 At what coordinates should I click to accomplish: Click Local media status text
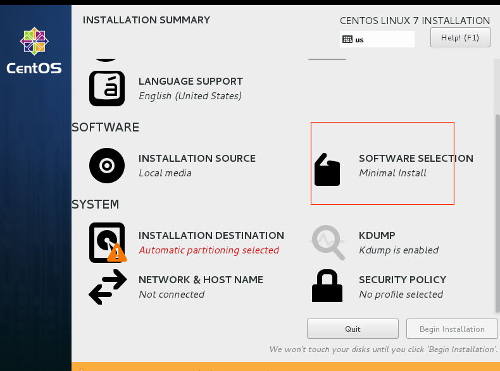point(165,173)
